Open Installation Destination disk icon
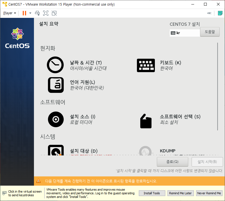 (56, 150)
